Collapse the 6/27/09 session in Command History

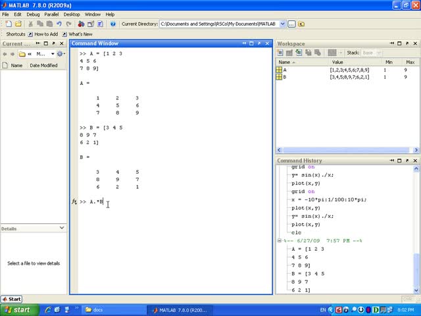coord(279,240)
